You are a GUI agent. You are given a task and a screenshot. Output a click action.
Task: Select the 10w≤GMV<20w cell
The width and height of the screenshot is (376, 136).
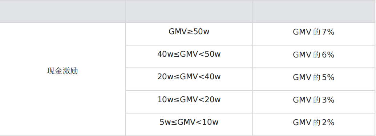click(189, 102)
